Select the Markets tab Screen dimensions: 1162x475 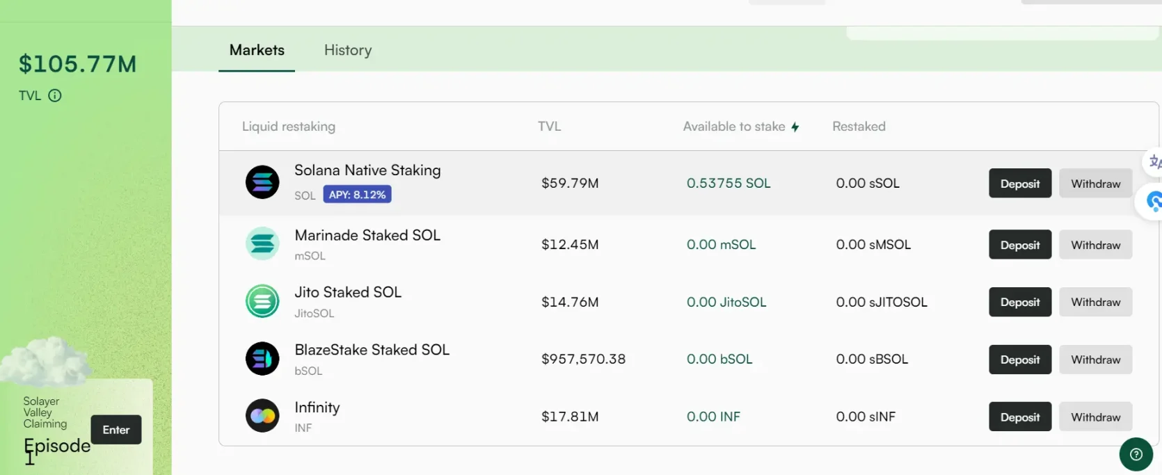257,50
